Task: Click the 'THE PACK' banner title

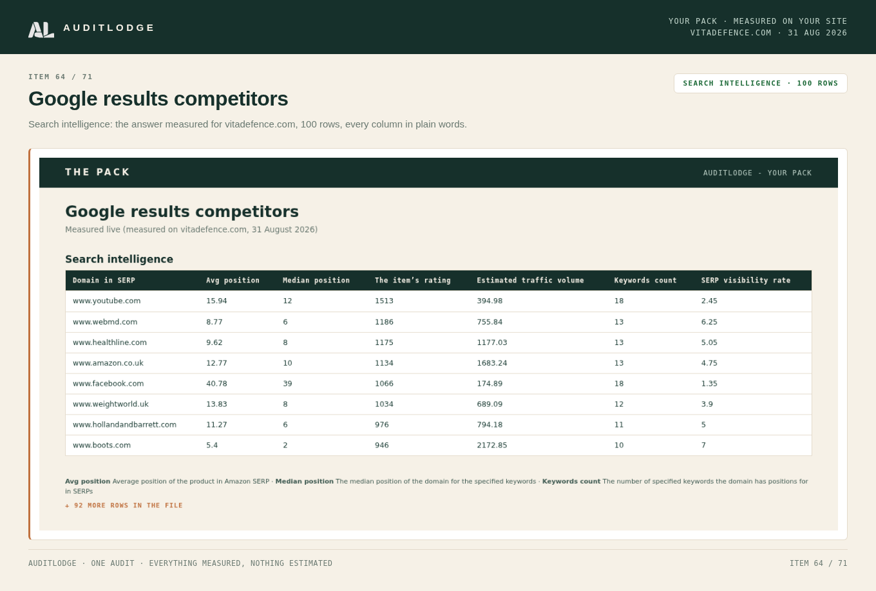Action: coord(97,173)
